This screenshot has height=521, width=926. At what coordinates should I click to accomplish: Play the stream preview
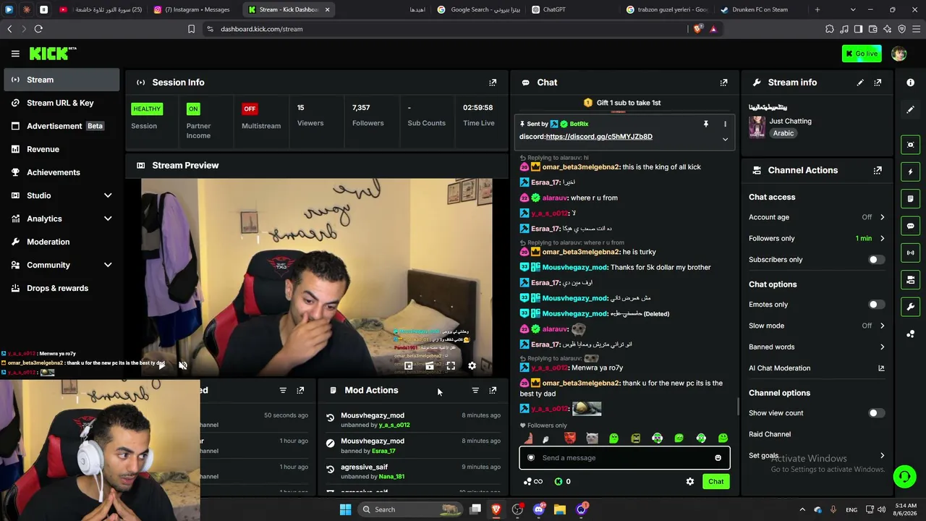pos(161,366)
